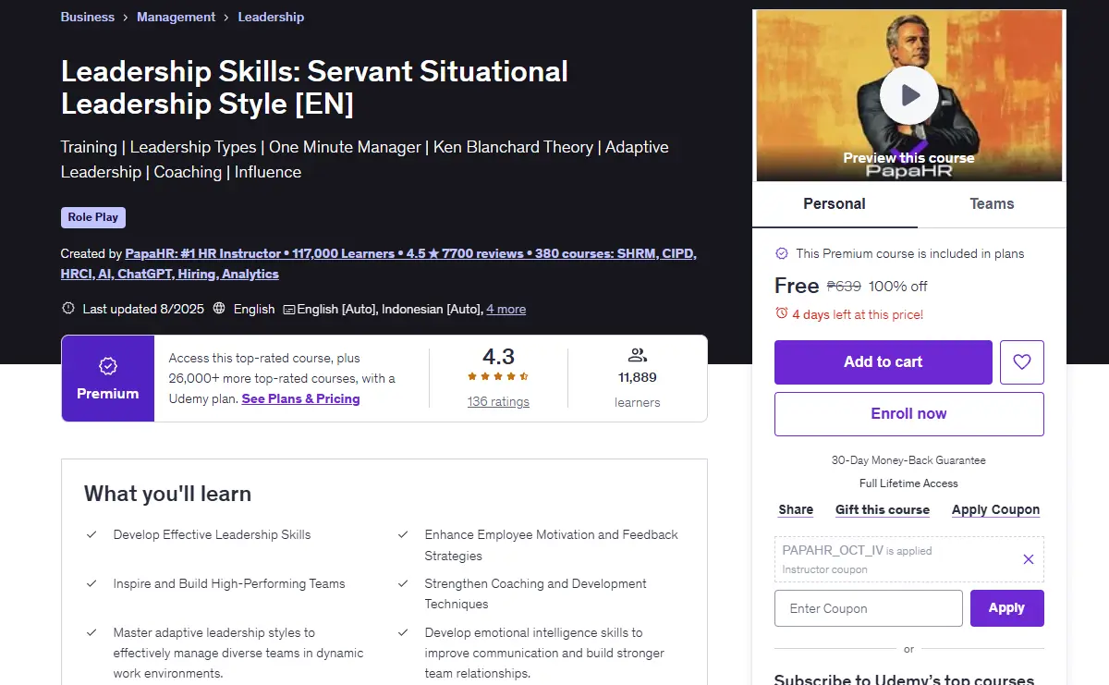Focus the Enter Coupon input field
This screenshot has width=1109, height=685.
pos(869,608)
